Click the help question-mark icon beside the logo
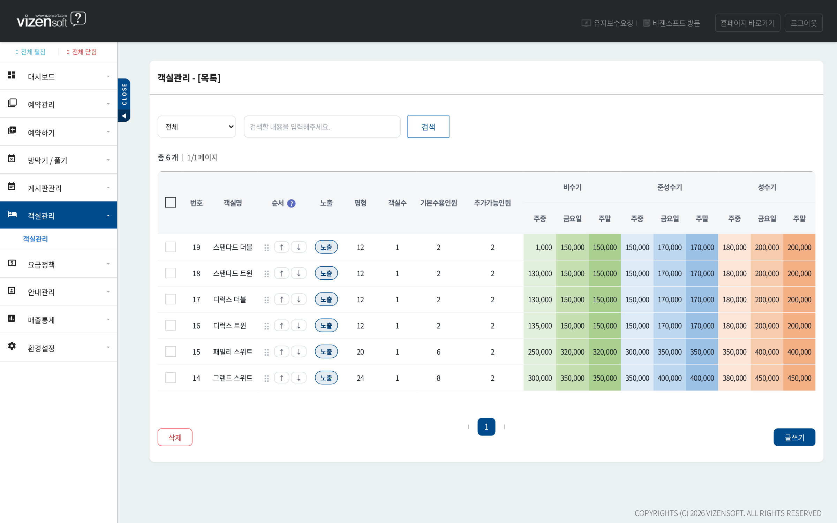Screen dimensions: 837x523 coord(78,19)
